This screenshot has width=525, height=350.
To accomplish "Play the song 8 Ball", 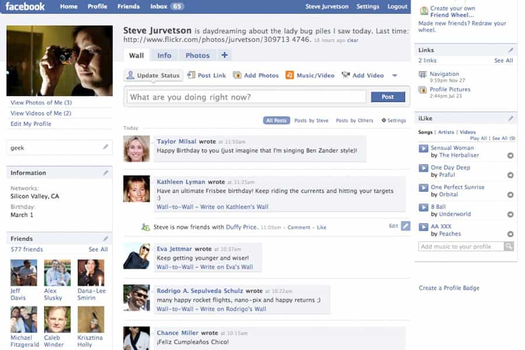I will [423, 207].
